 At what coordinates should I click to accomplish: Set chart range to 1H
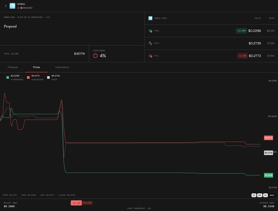tap(254, 195)
